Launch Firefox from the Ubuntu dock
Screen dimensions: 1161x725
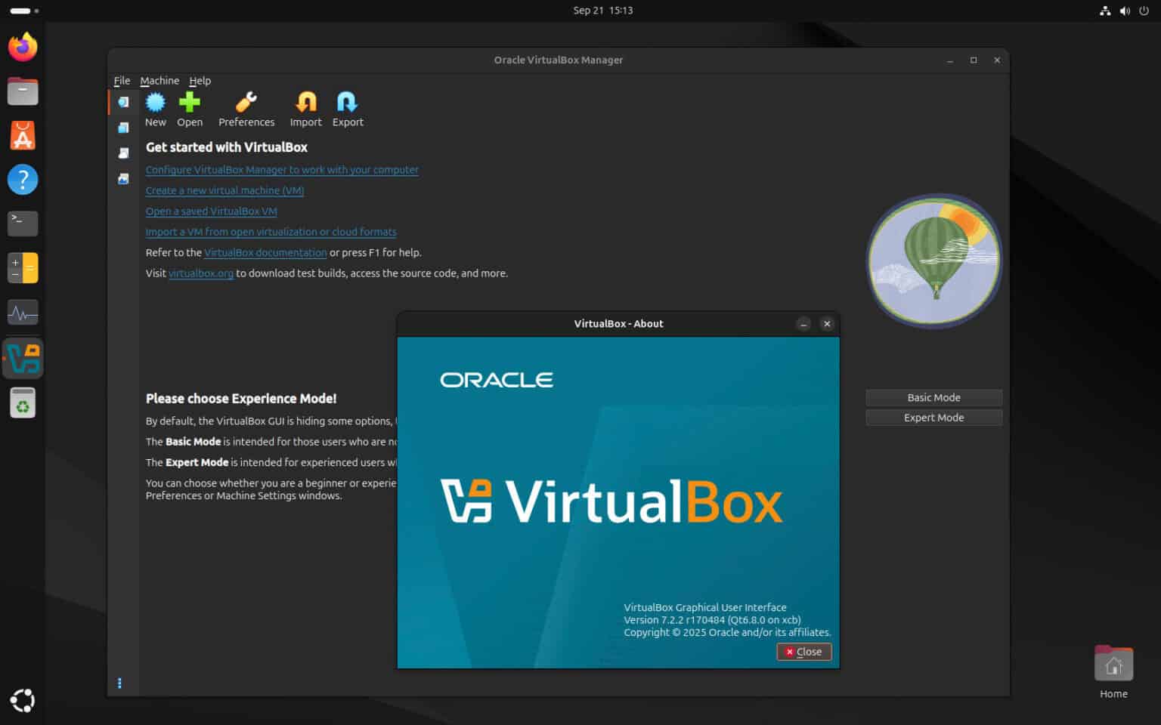(23, 47)
